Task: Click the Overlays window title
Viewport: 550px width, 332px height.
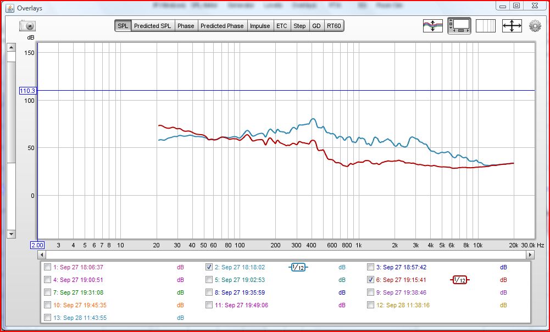Action: tap(30, 8)
